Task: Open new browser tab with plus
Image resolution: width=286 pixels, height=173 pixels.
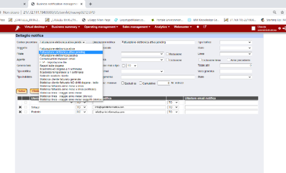Action: (90, 4)
